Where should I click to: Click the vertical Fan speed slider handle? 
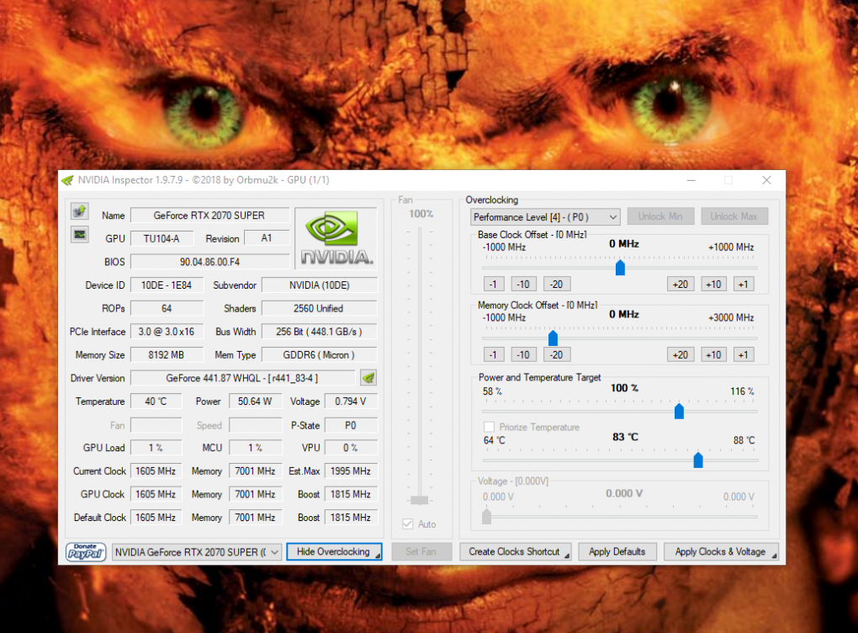[419, 500]
